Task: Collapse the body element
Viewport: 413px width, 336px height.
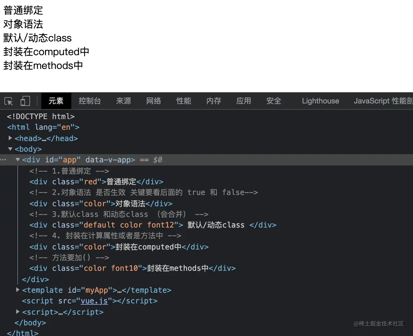Action: 10,149
